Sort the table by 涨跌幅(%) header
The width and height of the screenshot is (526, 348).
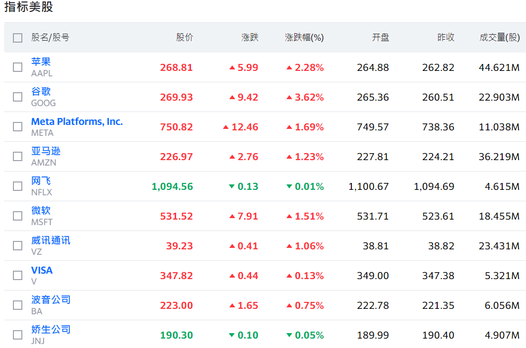pos(304,38)
